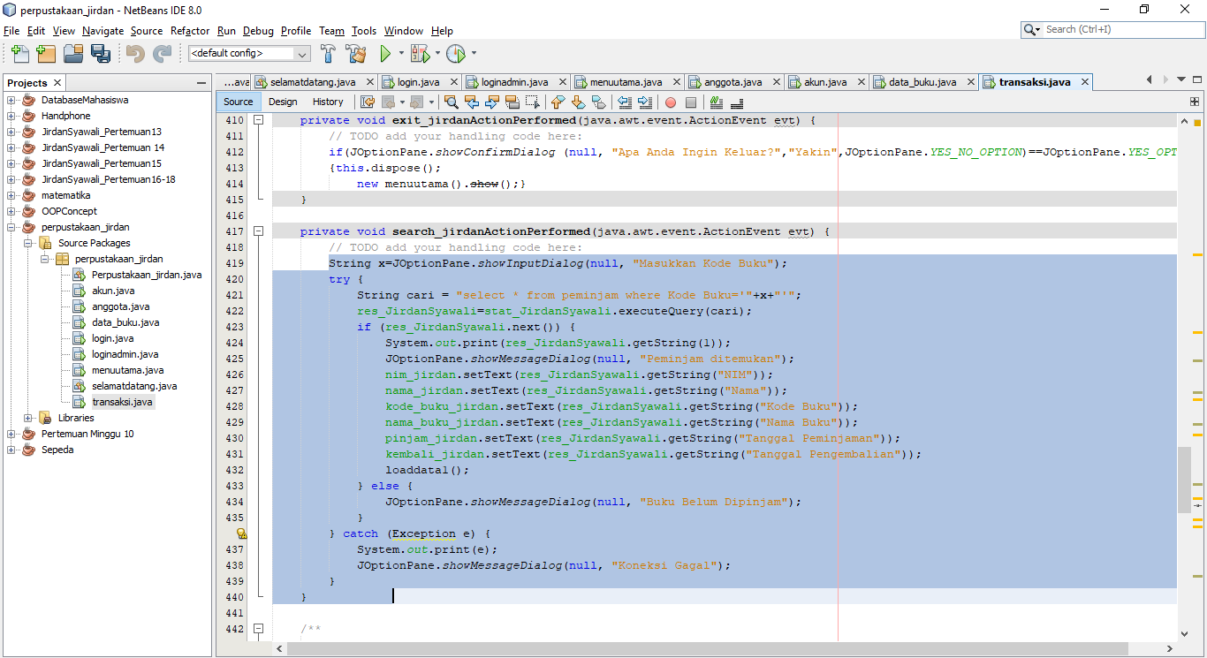Screen dimensions: 1207x658
Task: Collapse the perpustakaan_jirdan package
Action: click(x=42, y=259)
